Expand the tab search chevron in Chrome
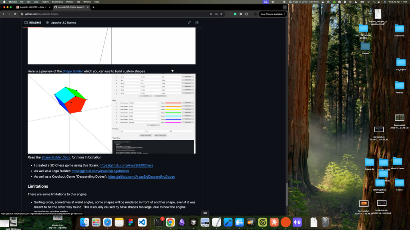The height and width of the screenshot is (230, 410). (x=285, y=7)
